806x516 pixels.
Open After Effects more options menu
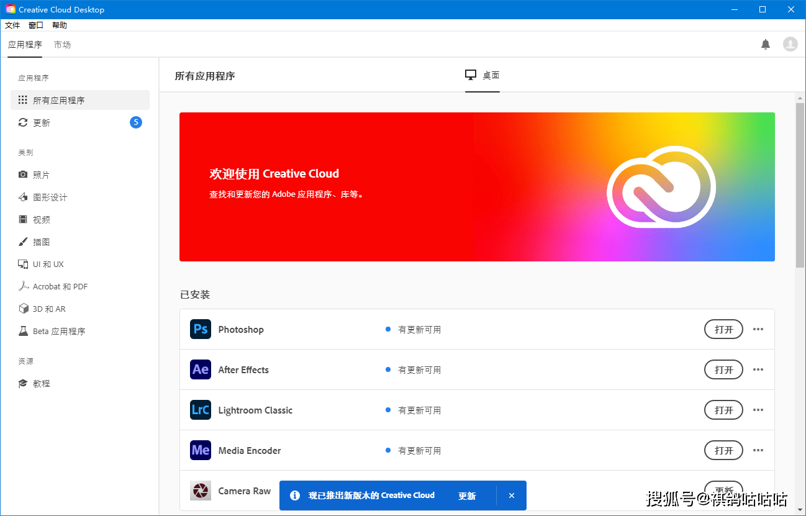pos(758,369)
